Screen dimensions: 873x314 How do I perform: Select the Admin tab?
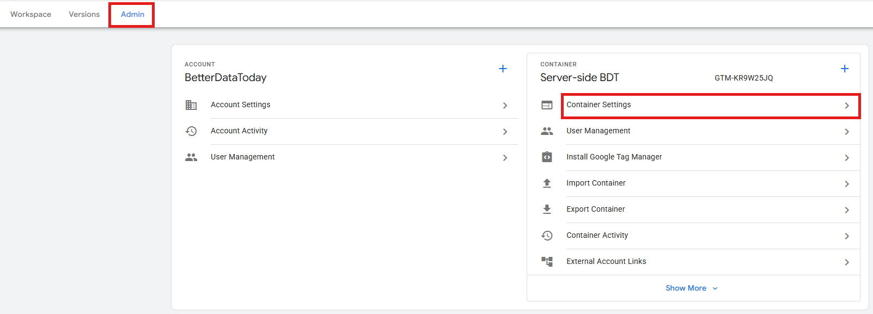coord(132,14)
